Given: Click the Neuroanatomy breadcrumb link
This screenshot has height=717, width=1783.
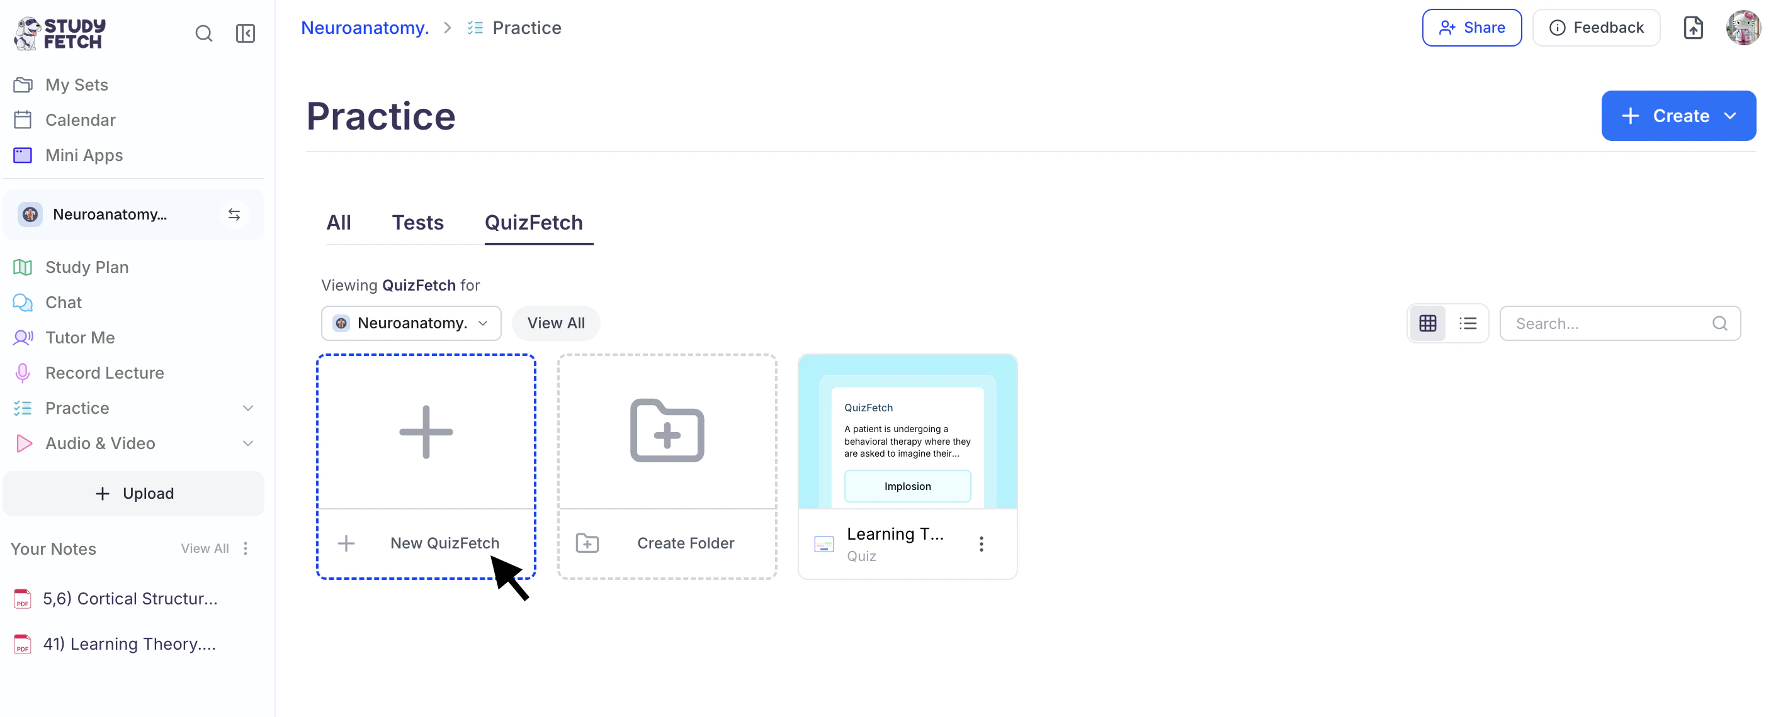Looking at the screenshot, I should pos(365,28).
